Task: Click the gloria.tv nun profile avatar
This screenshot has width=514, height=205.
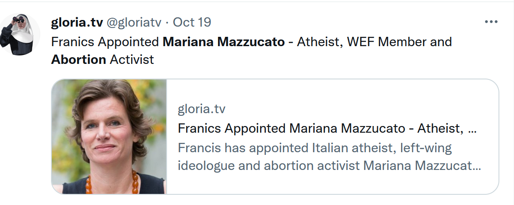Action: [20, 34]
